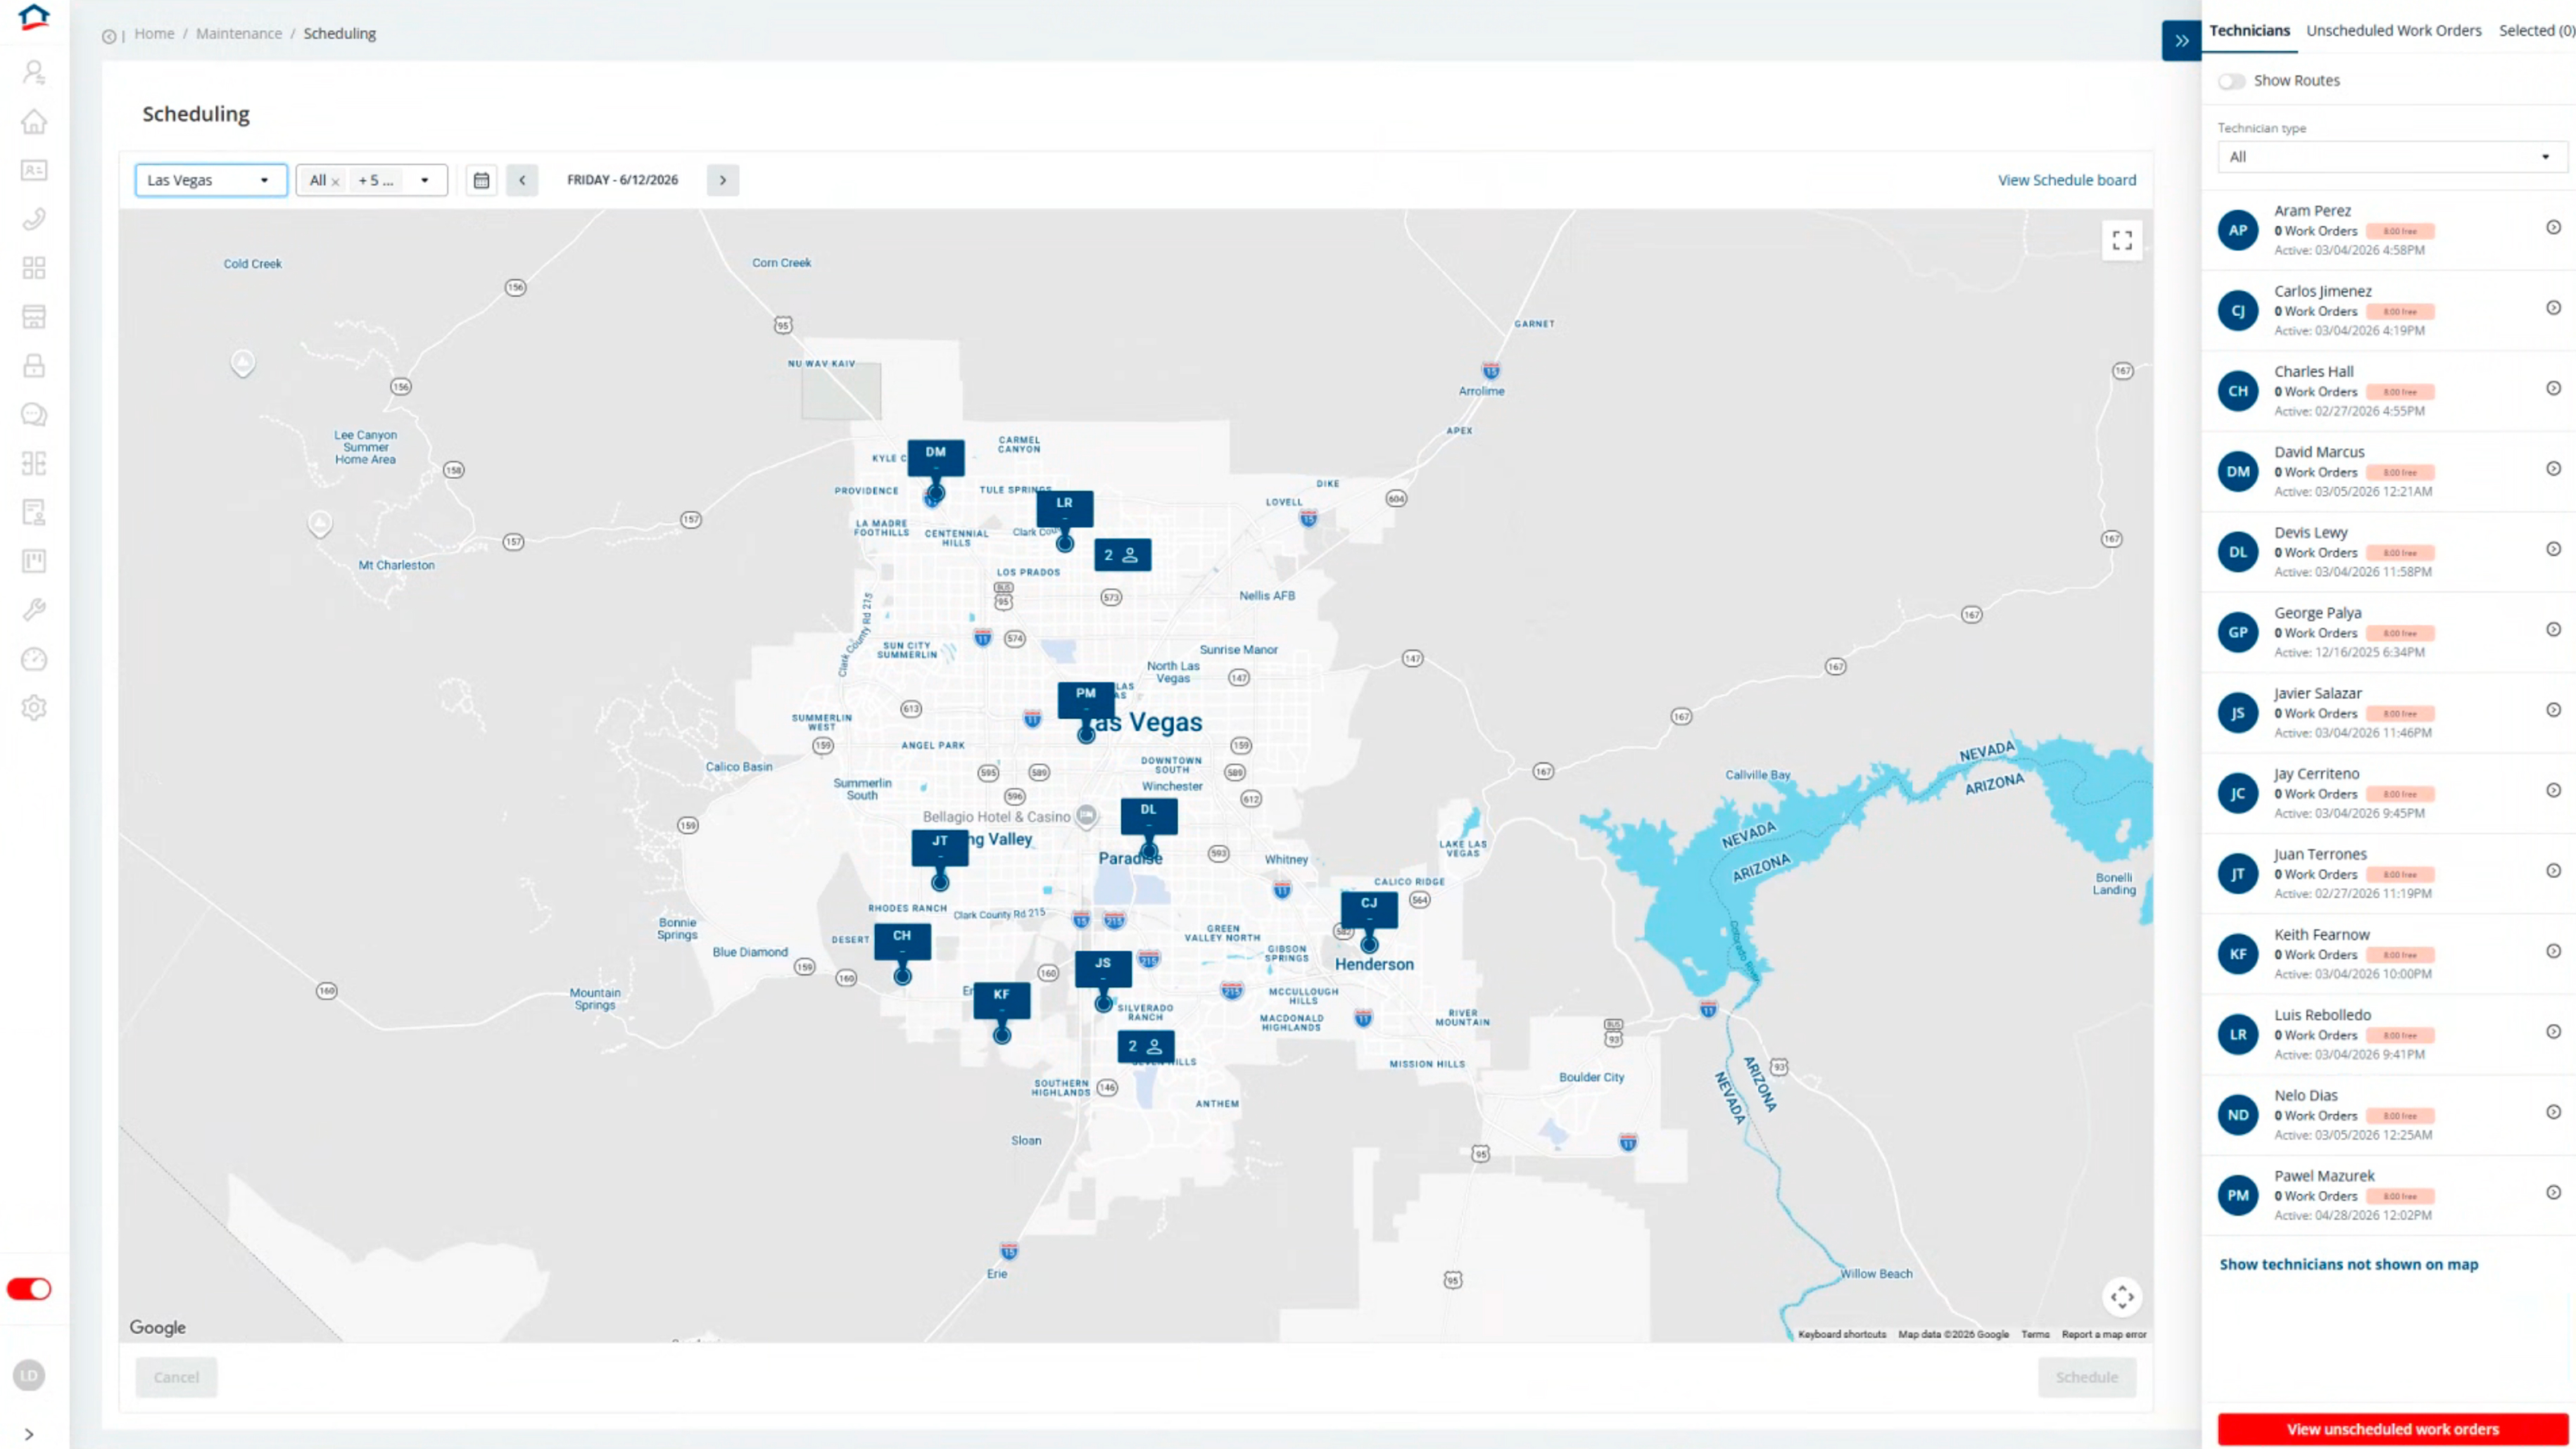Screen dimensions: 2576x1449
Task: Expand Carlos Jimenez technician details
Action: point(2553,308)
